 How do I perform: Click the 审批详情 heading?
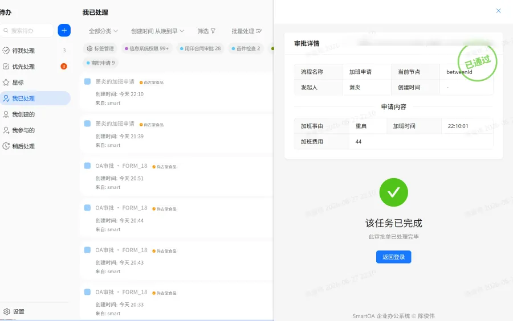pyautogui.click(x=307, y=43)
